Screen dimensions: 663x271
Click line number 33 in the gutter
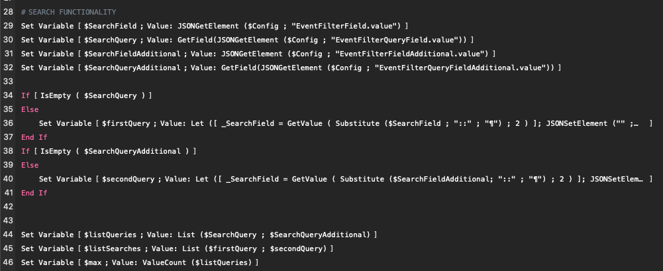coord(9,81)
